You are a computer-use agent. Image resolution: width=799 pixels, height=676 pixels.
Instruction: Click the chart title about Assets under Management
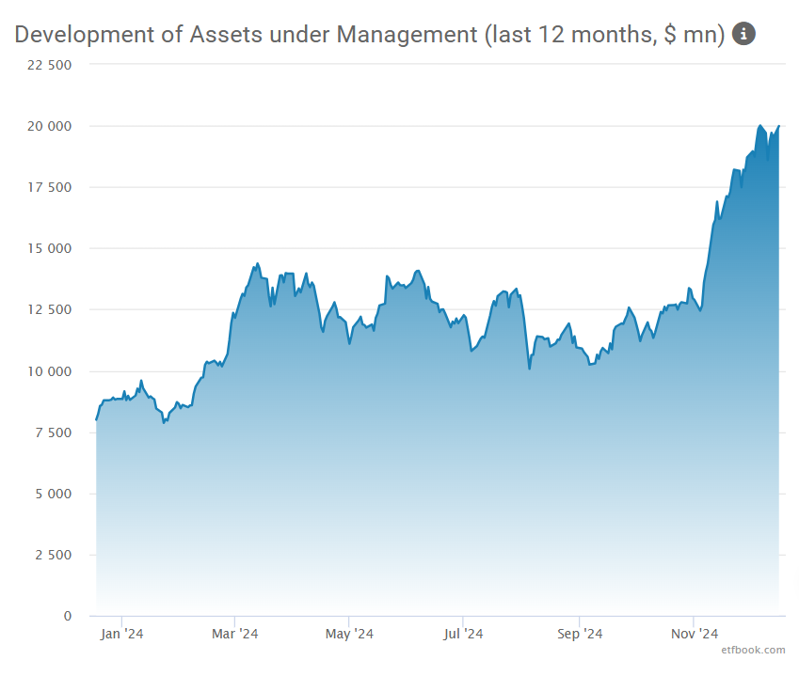[x=370, y=35]
